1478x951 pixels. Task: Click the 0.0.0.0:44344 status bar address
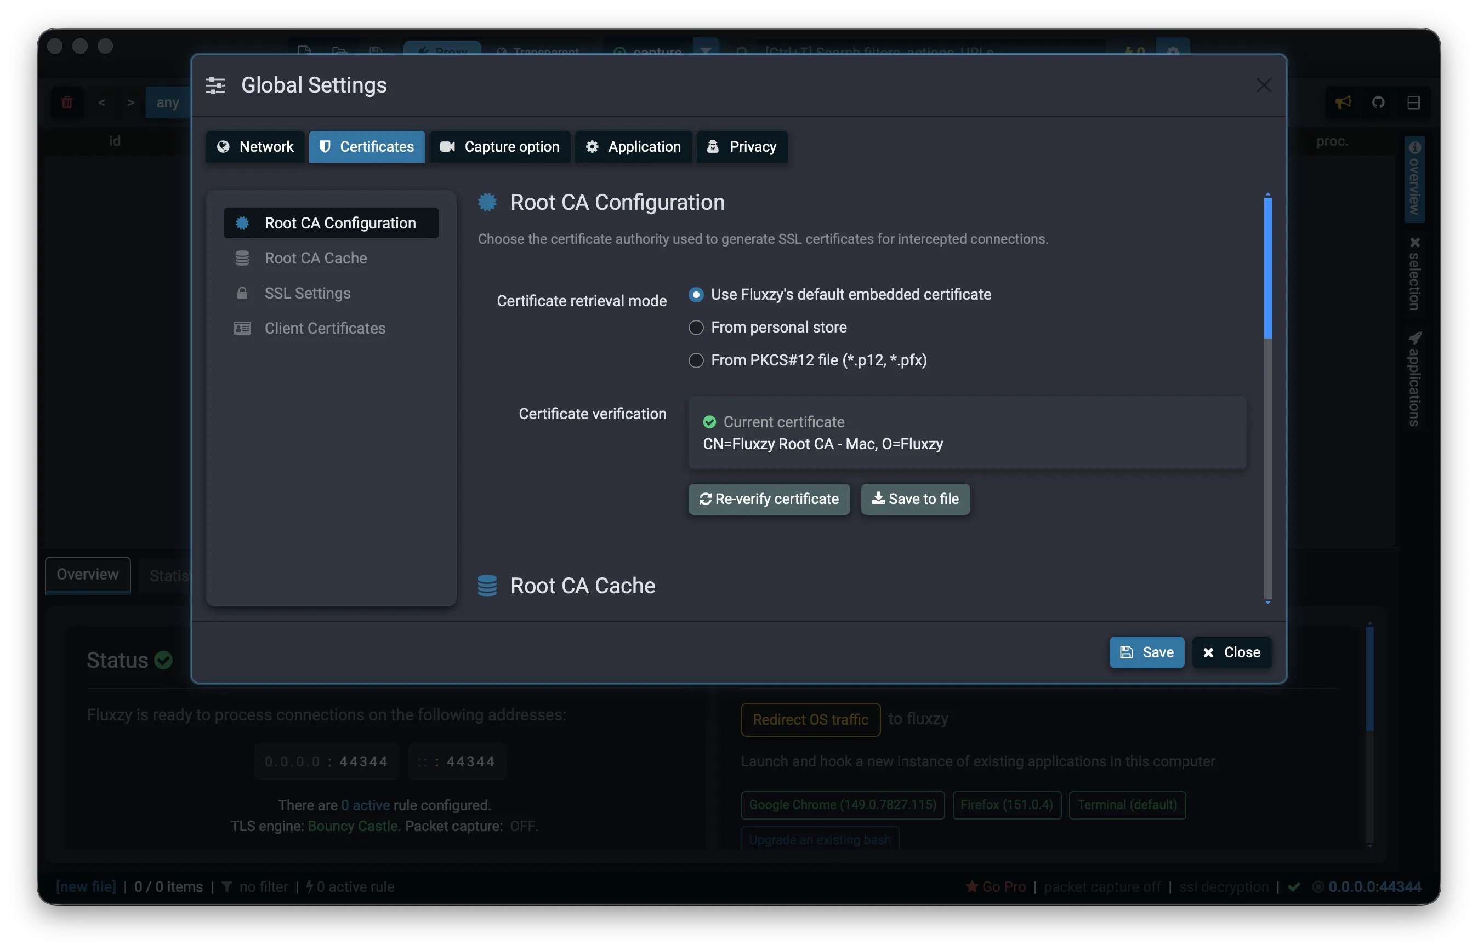1374,887
